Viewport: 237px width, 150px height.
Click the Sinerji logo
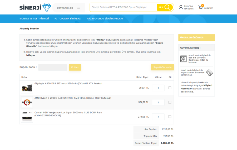point(35,7)
